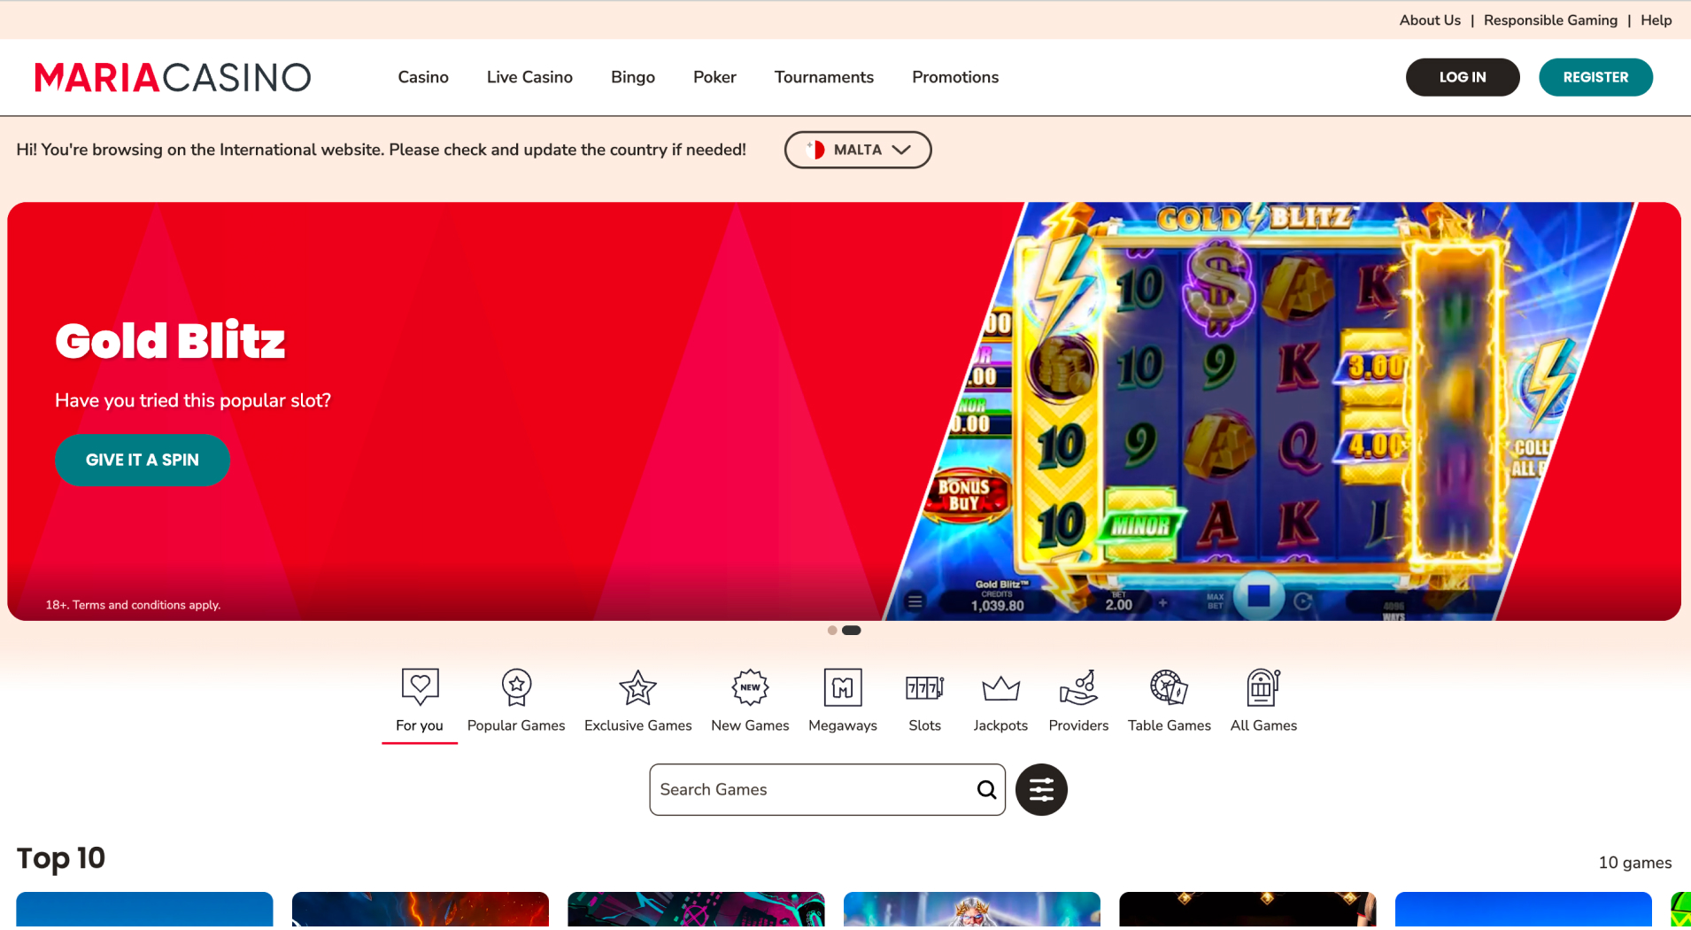Screen dimensions: 1691x930
Task: Navigate to Poker section
Action: (x=714, y=77)
